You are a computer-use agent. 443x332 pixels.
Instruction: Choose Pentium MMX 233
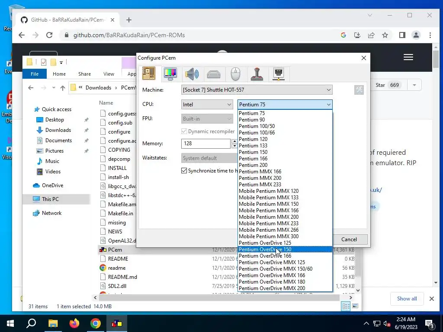coord(285,185)
